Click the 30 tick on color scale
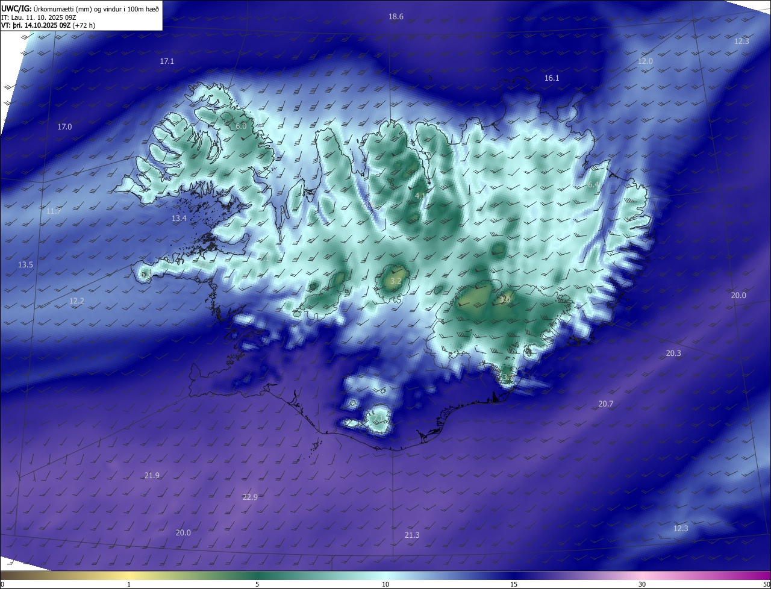The width and height of the screenshot is (771, 589). click(x=642, y=584)
